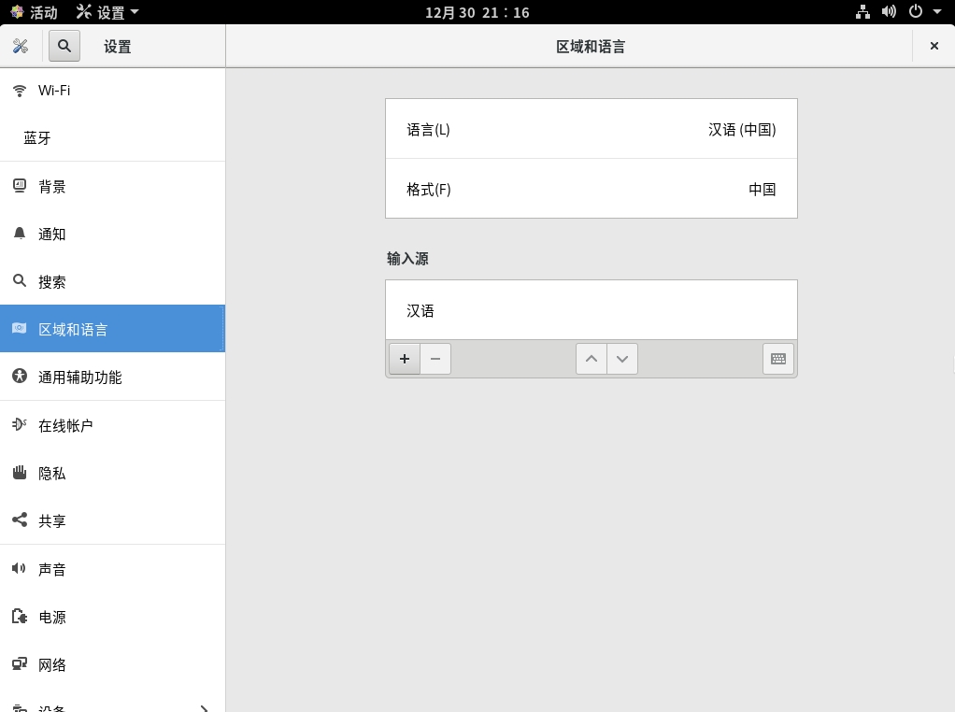This screenshot has height=712, width=955.
Task: Click the flag icon beside 区域和语言
Action: (20, 328)
